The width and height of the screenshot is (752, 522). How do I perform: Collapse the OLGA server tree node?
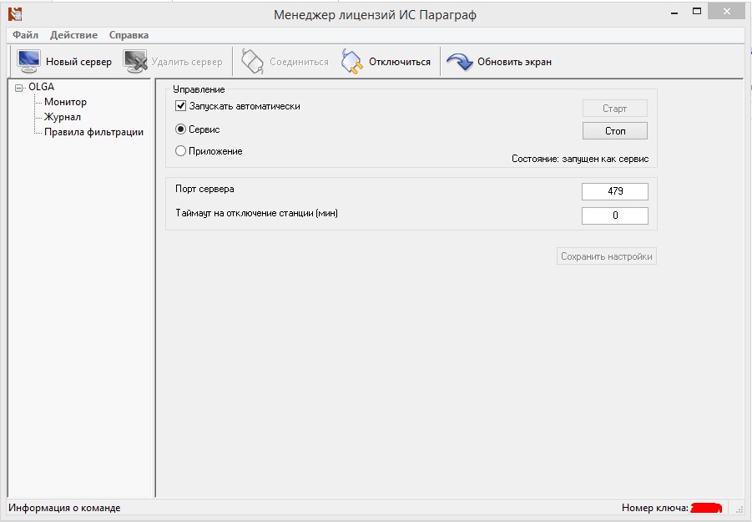pos(19,87)
